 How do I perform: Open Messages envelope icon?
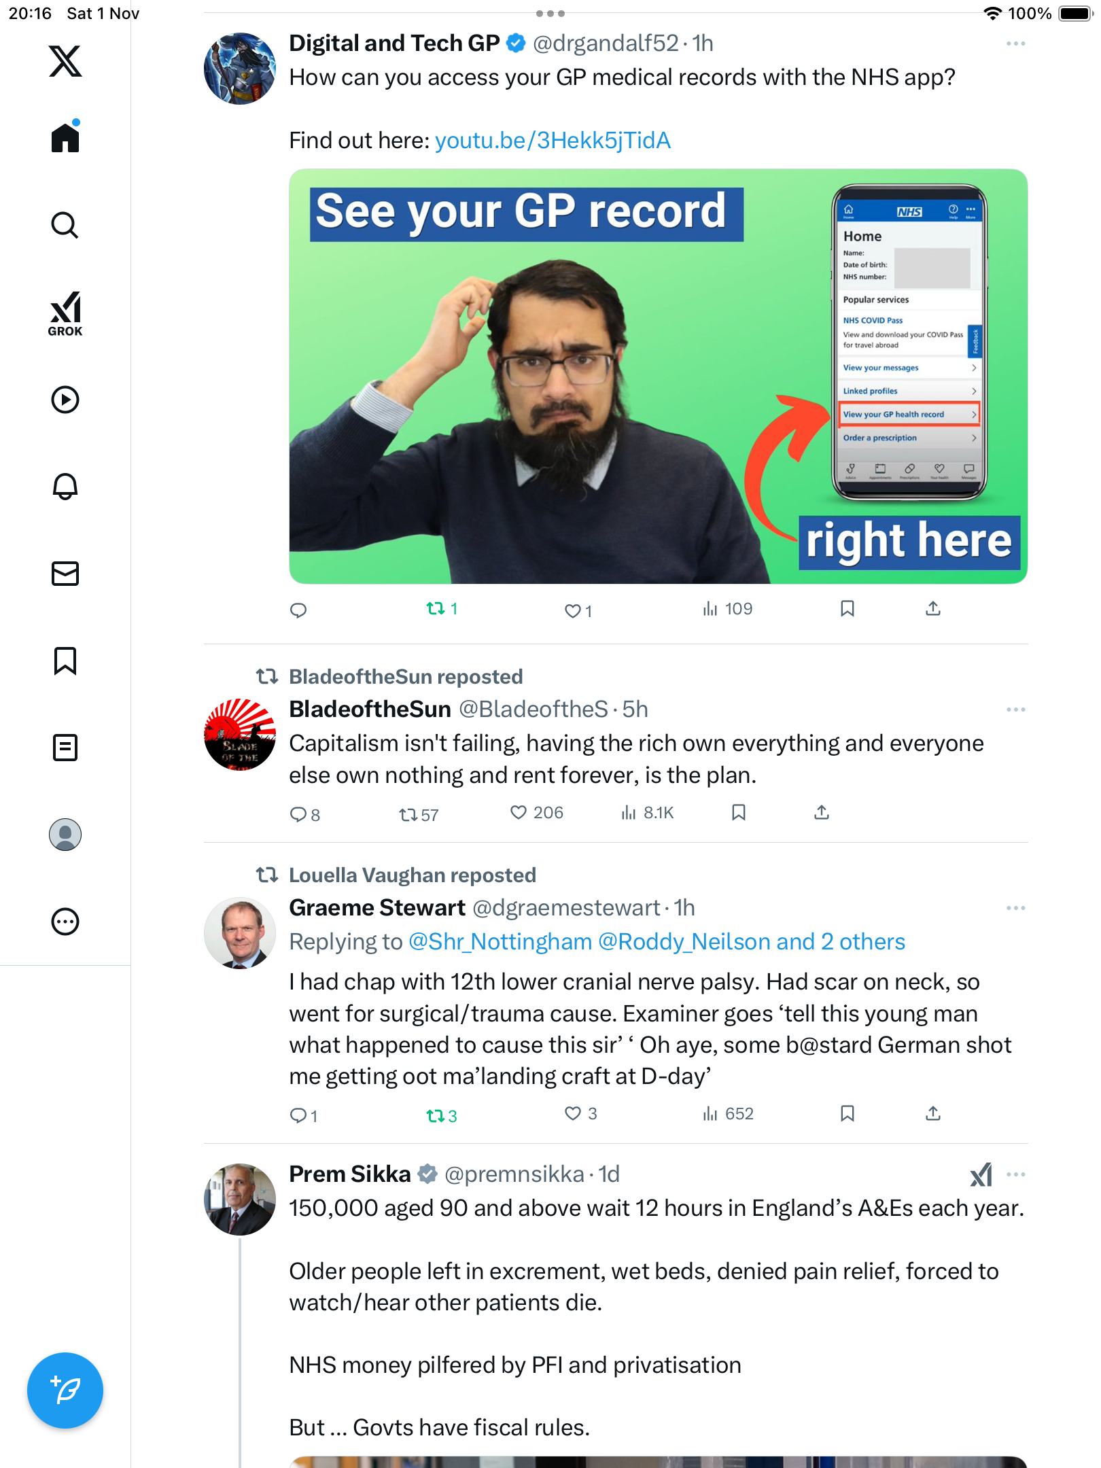coord(65,574)
